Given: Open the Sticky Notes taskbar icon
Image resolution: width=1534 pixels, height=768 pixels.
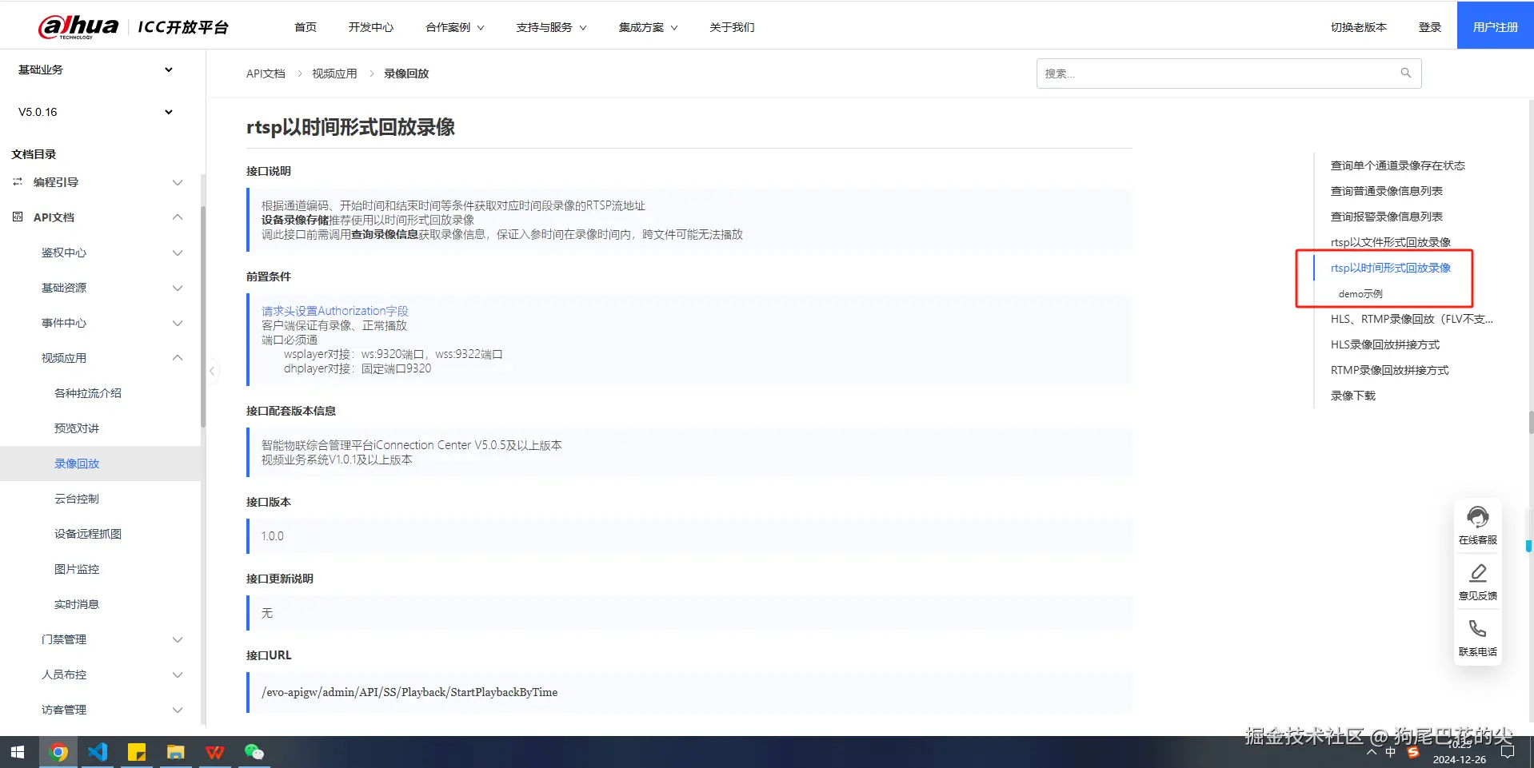Looking at the screenshot, I should 137,752.
